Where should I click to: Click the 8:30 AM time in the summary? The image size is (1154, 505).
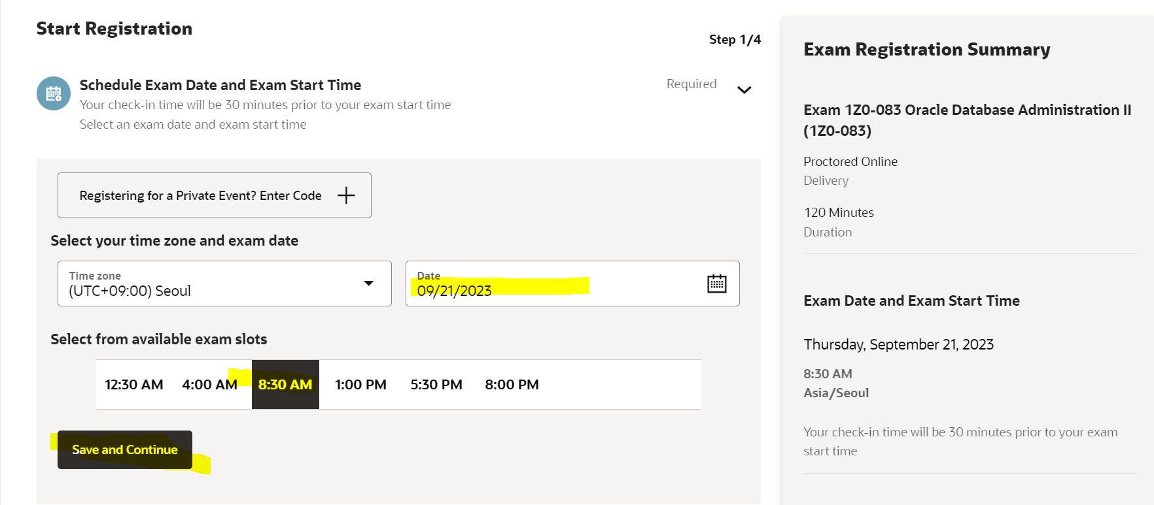(x=828, y=374)
